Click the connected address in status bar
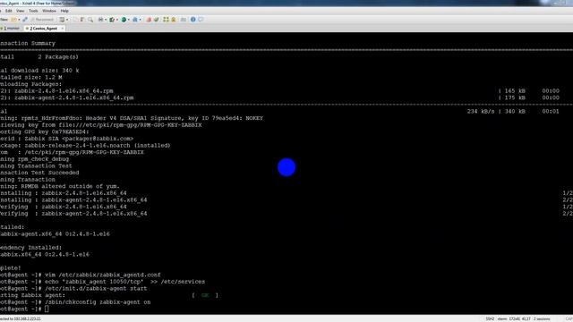This screenshot has width=573, height=322. (21, 318)
